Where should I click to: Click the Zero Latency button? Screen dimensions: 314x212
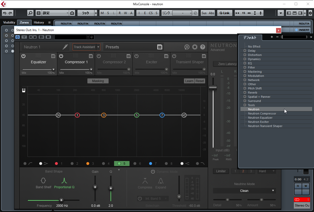tap(225, 64)
